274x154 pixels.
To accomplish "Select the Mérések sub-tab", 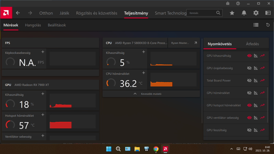I will [11, 25].
